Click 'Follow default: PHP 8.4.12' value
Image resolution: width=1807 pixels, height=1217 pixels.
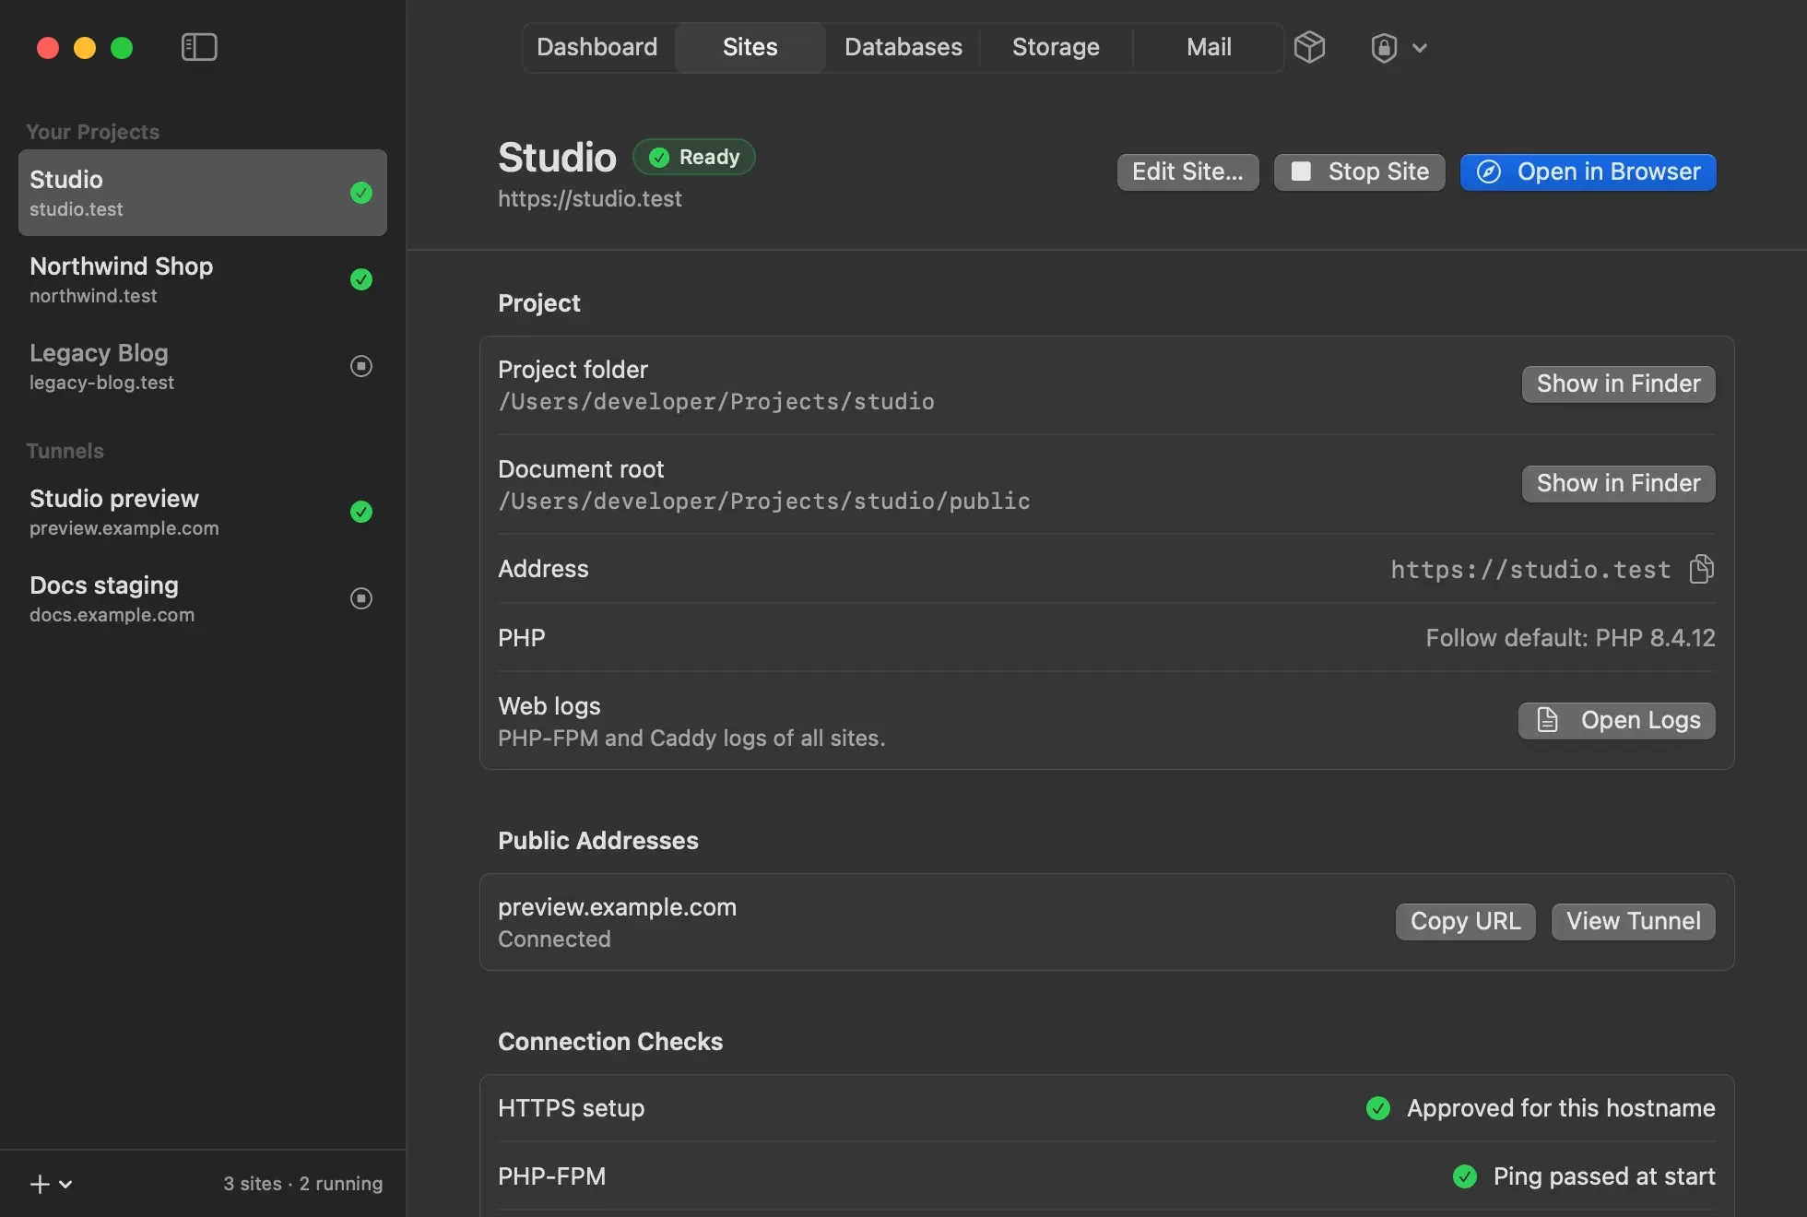1570,638
